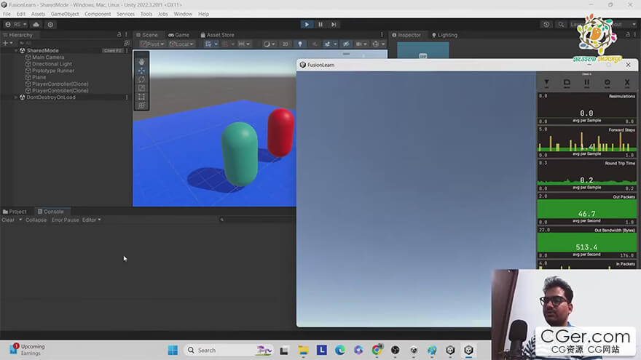The height and width of the screenshot is (360, 641).
Task: Toggle Error Pause in Console
Action: pyautogui.click(x=65, y=220)
